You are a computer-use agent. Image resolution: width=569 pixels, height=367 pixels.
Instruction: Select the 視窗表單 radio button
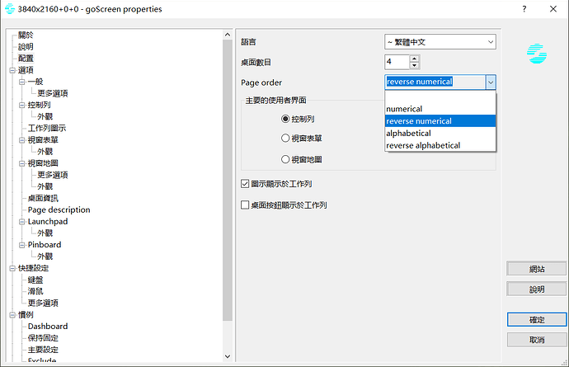(x=285, y=139)
